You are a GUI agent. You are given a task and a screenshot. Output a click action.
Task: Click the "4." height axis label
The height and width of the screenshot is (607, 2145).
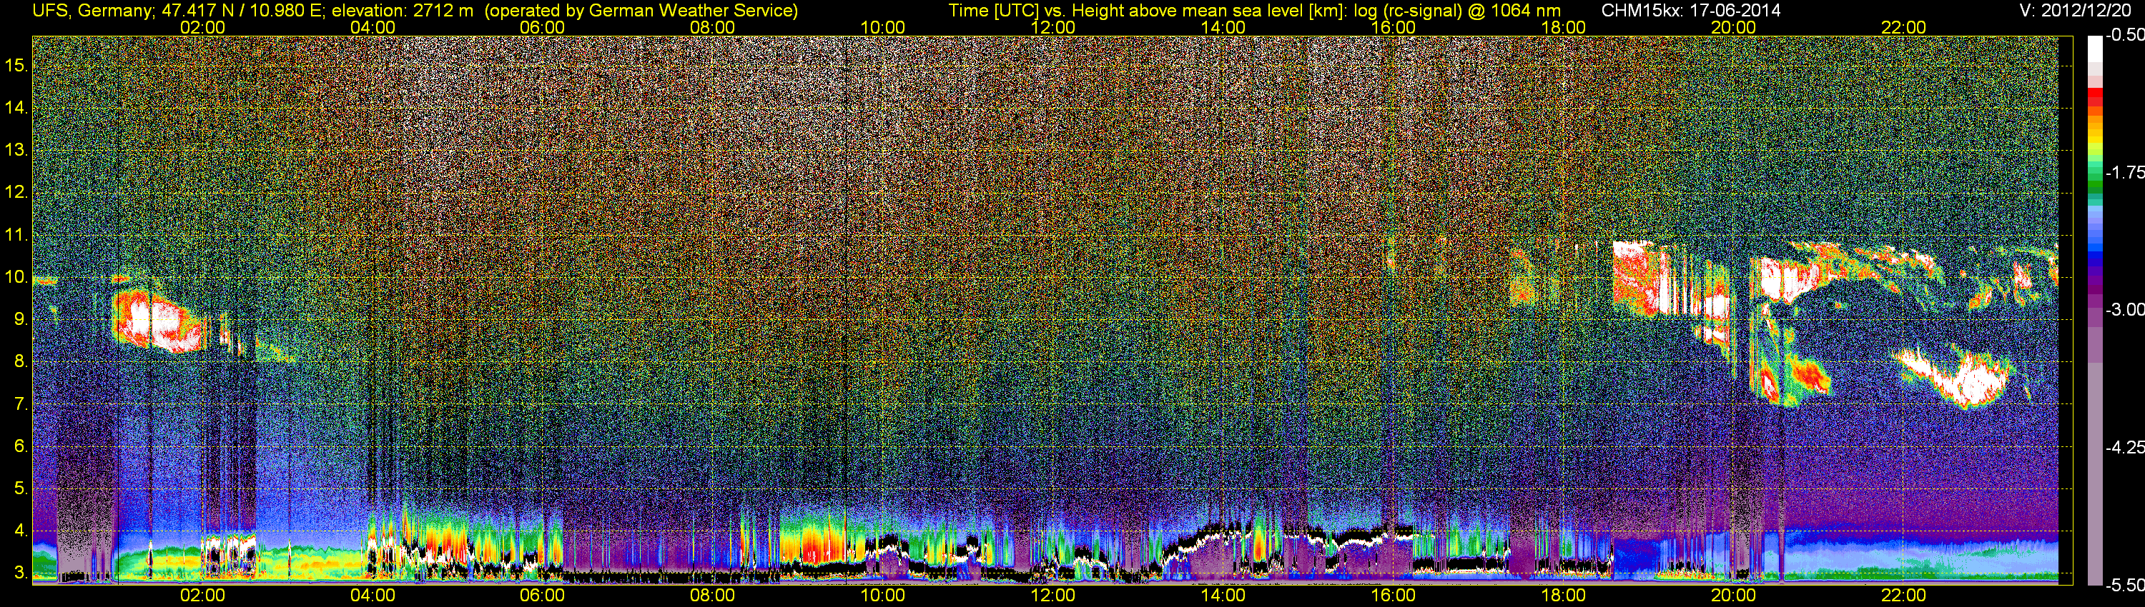point(21,531)
